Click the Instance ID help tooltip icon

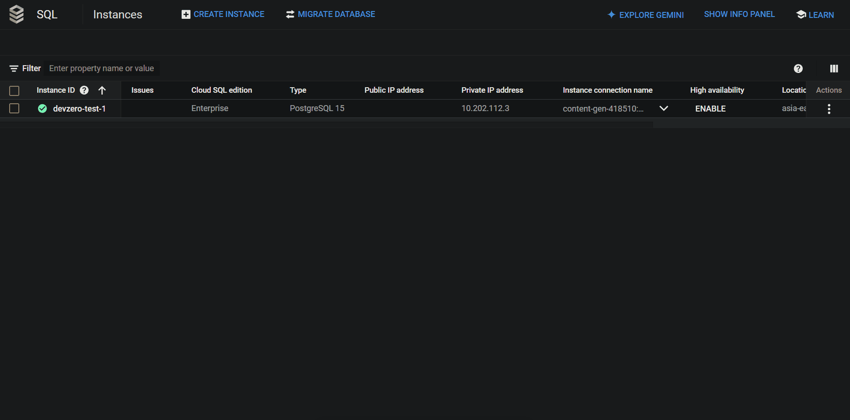coord(84,90)
